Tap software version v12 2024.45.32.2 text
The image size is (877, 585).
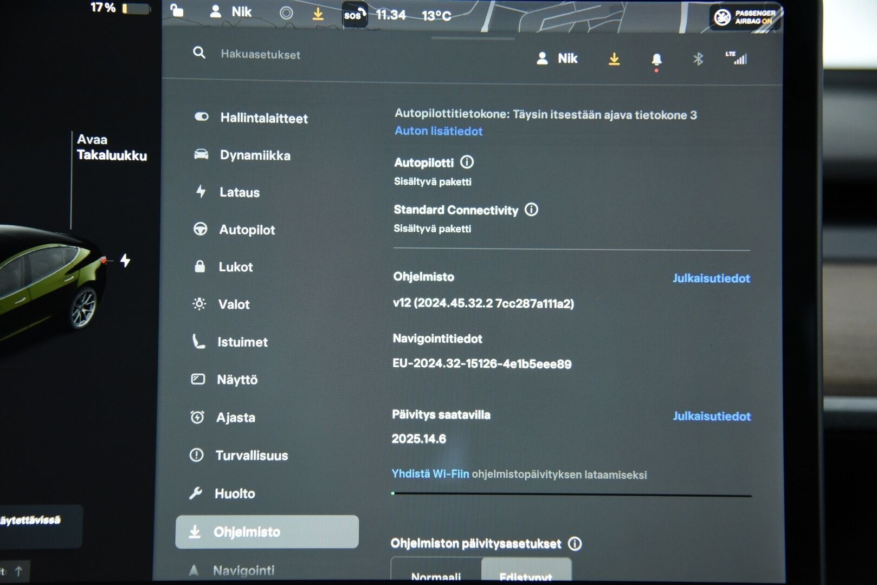click(483, 303)
